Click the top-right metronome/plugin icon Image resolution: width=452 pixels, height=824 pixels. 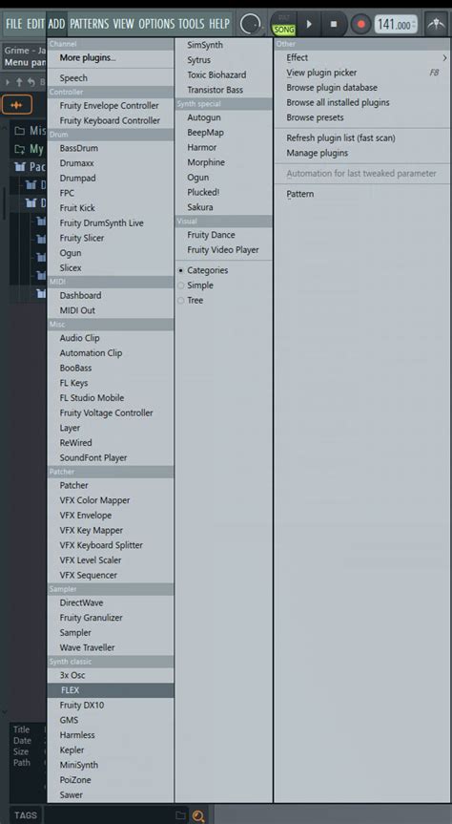click(x=436, y=24)
